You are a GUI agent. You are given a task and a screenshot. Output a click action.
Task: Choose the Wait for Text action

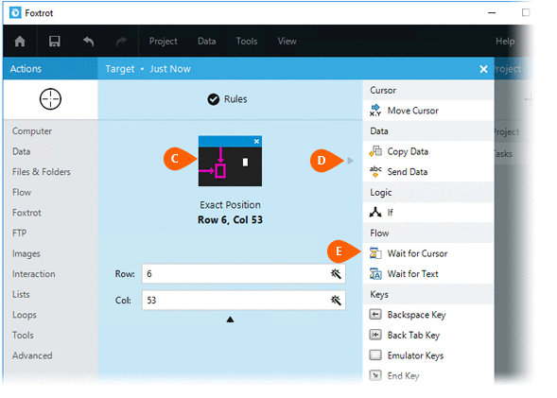428,274
